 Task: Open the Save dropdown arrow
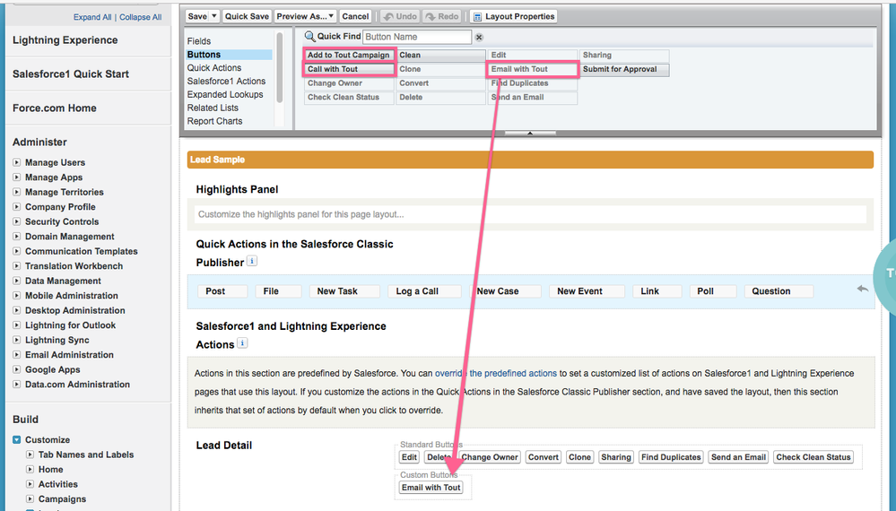213,16
